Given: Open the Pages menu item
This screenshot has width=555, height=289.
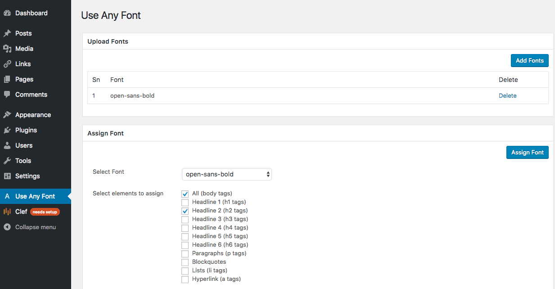Looking at the screenshot, I should (x=36, y=79).
